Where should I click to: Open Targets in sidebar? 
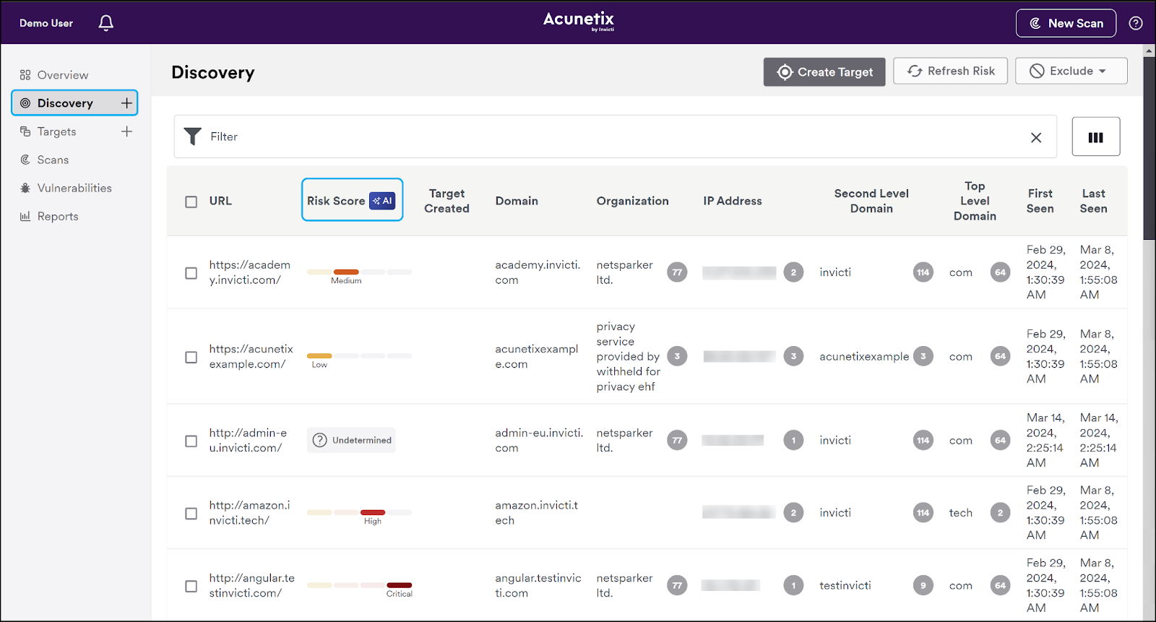[56, 131]
